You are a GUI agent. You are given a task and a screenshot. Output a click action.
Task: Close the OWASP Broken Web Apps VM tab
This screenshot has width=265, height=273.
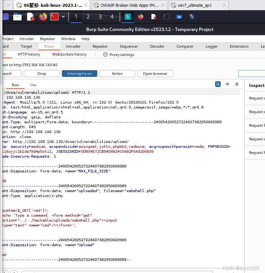point(163,5)
